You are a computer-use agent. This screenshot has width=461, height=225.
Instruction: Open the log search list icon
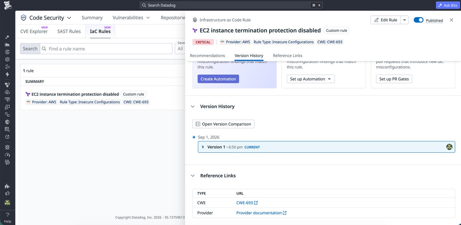7,162
